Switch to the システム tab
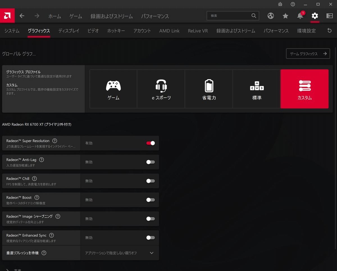The image size is (337, 271). tap(12, 31)
